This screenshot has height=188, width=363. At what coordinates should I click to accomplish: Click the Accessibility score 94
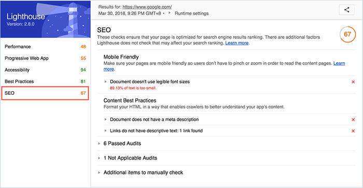click(x=83, y=70)
